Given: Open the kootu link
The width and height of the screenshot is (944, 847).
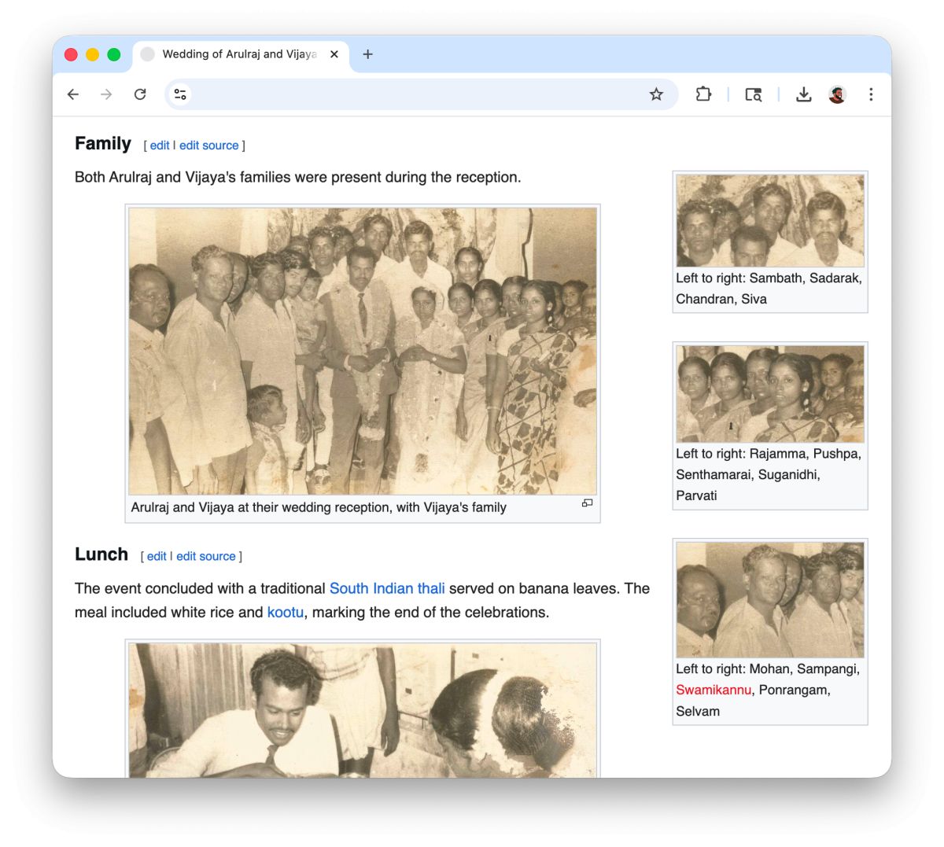Looking at the screenshot, I should point(285,612).
